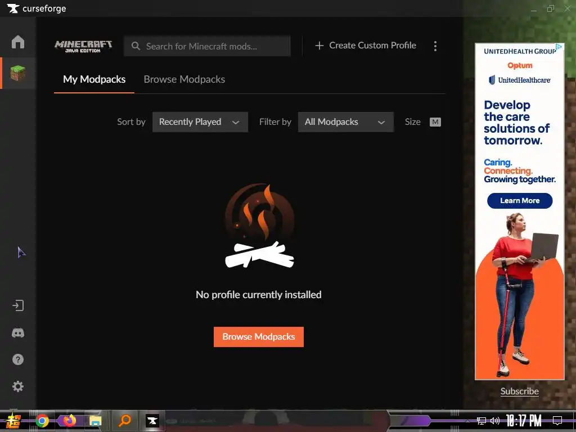Open the three-dot more options menu
The image size is (576, 432).
click(435, 46)
